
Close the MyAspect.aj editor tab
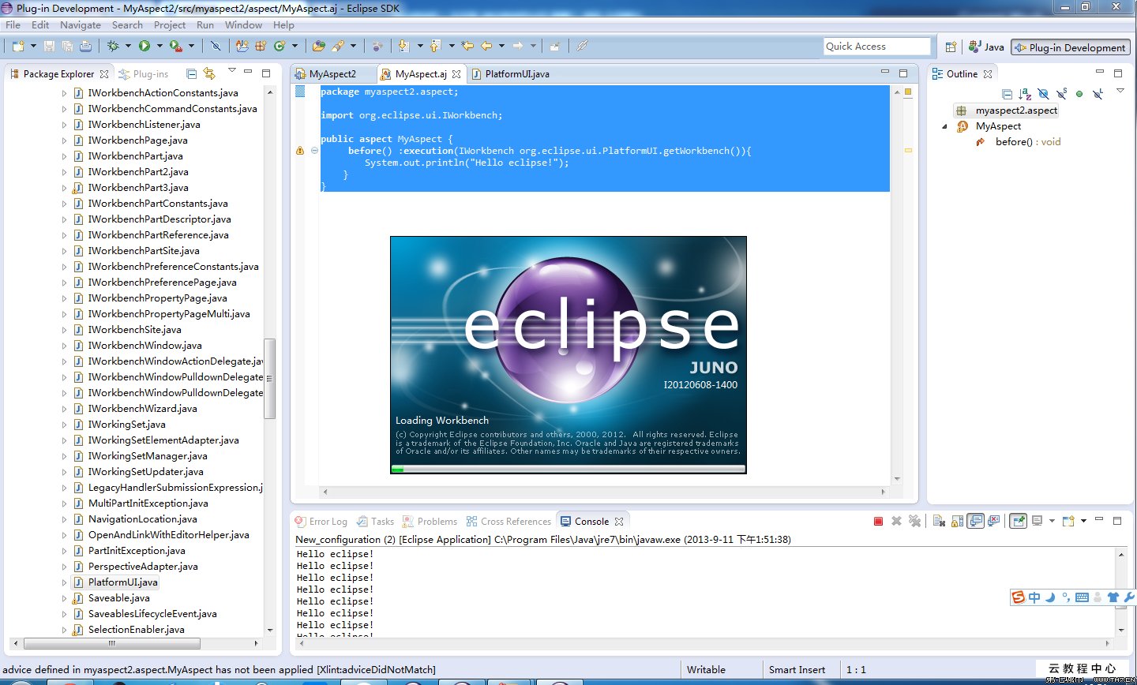tap(456, 74)
